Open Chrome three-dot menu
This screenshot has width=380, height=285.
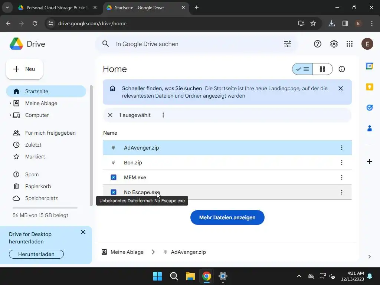tap(372, 23)
